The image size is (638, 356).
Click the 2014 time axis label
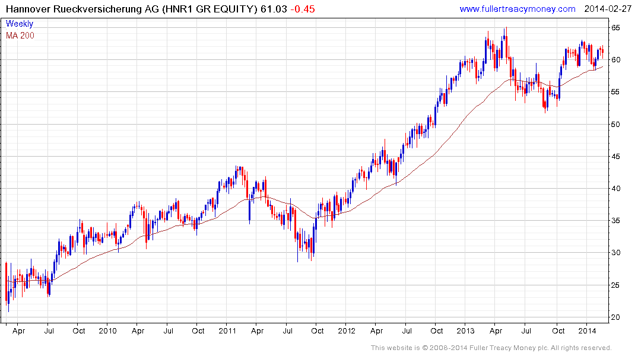pyautogui.click(x=587, y=330)
